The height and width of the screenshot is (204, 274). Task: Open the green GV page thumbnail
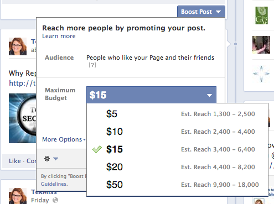point(261,15)
